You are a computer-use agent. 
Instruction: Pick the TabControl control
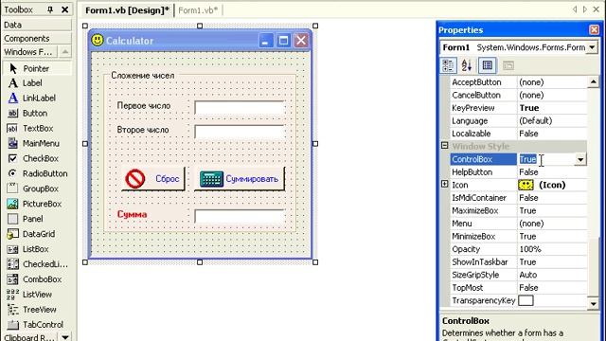pyautogui.click(x=37, y=325)
